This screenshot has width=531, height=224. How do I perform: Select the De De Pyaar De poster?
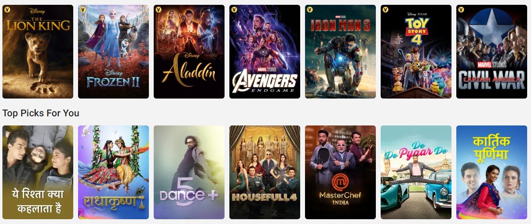coord(416,172)
